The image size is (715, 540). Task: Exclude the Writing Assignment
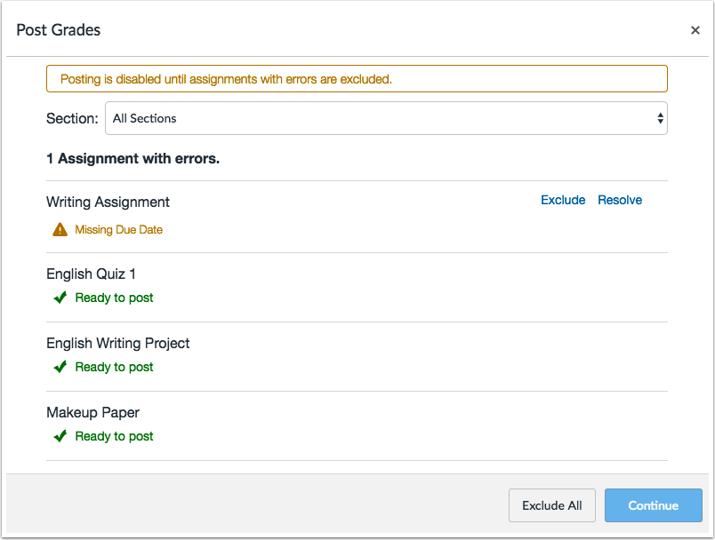[563, 200]
